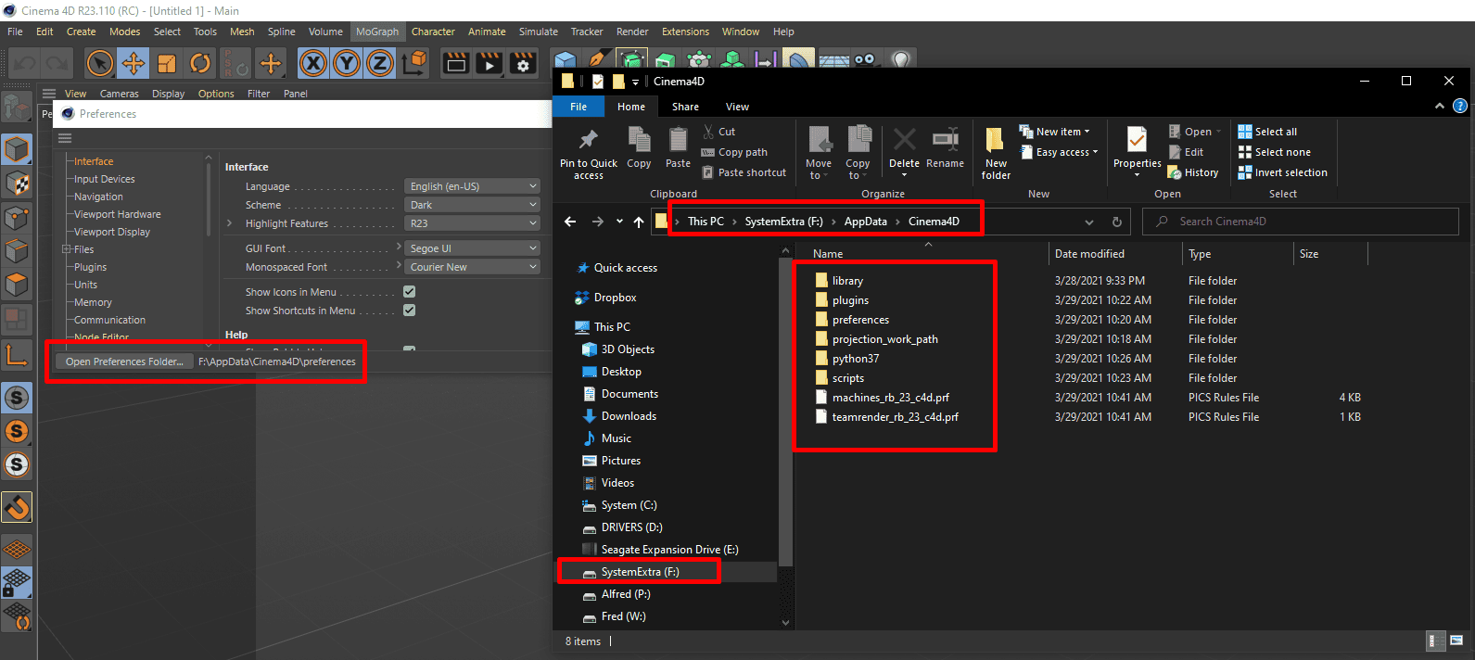Click Render View clapperboard icon
The image size is (1475, 660).
[456, 63]
